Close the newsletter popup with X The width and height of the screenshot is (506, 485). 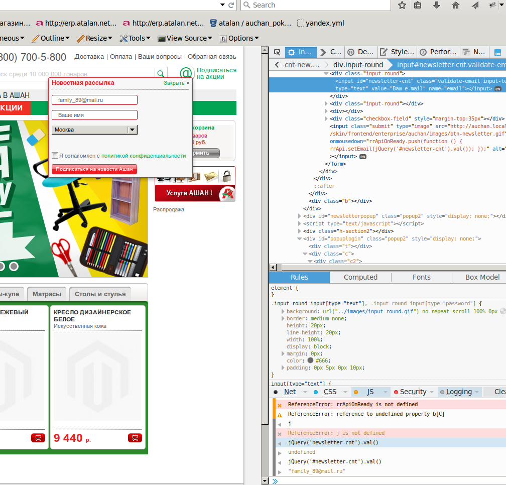(x=188, y=83)
